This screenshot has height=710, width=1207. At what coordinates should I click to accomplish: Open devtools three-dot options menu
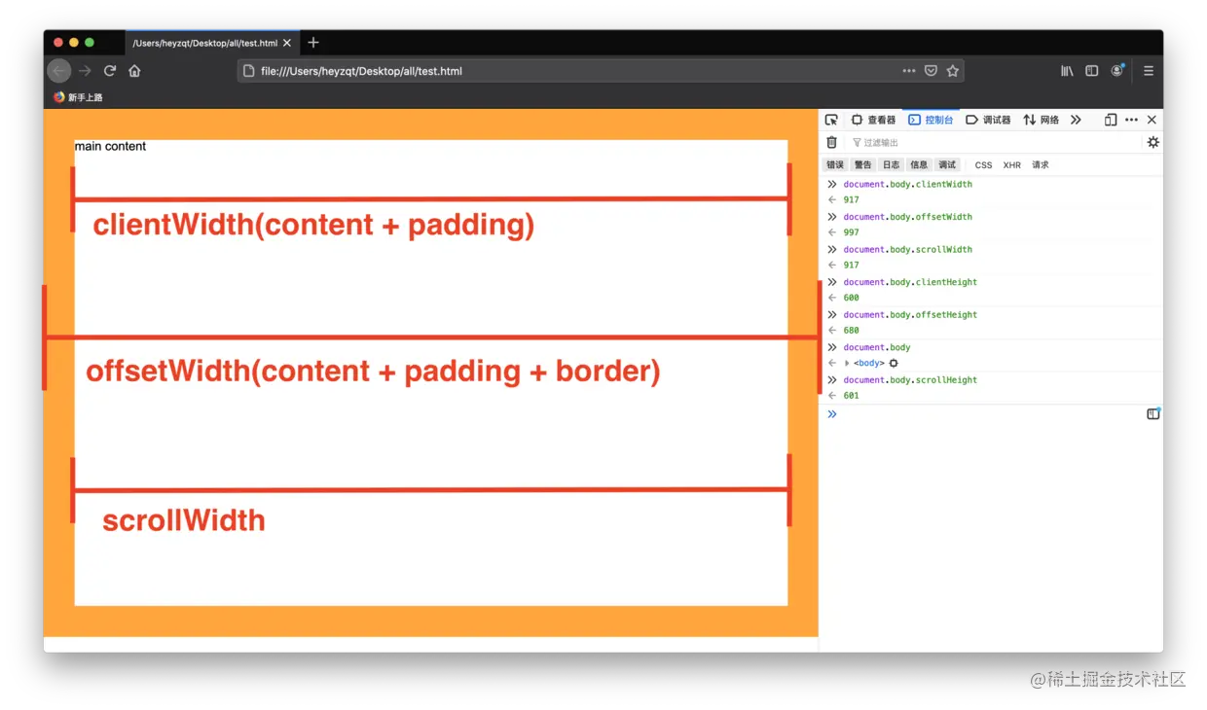click(1131, 120)
